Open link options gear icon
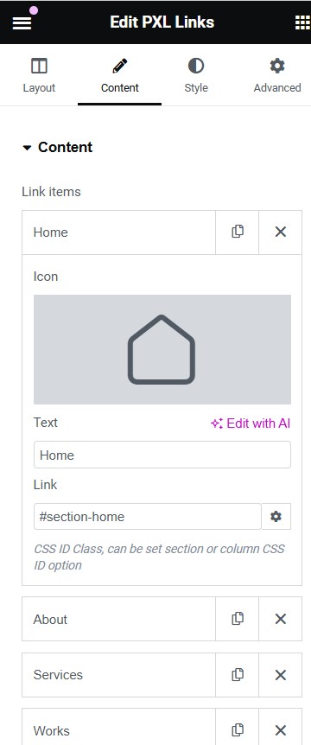The width and height of the screenshot is (311, 745). (276, 517)
